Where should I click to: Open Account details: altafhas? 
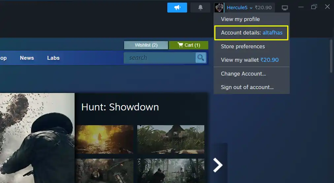(251, 33)
